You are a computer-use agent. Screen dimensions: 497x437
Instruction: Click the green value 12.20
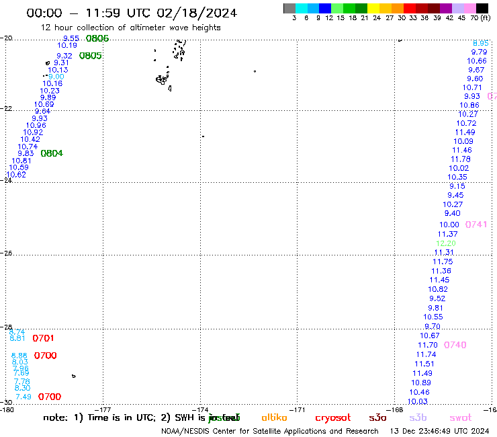coord(446,243)
